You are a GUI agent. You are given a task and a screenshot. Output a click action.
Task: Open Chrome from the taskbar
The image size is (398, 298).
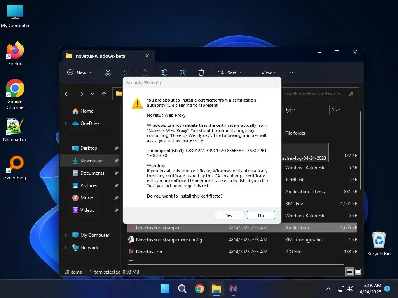(x=199, y=289)
